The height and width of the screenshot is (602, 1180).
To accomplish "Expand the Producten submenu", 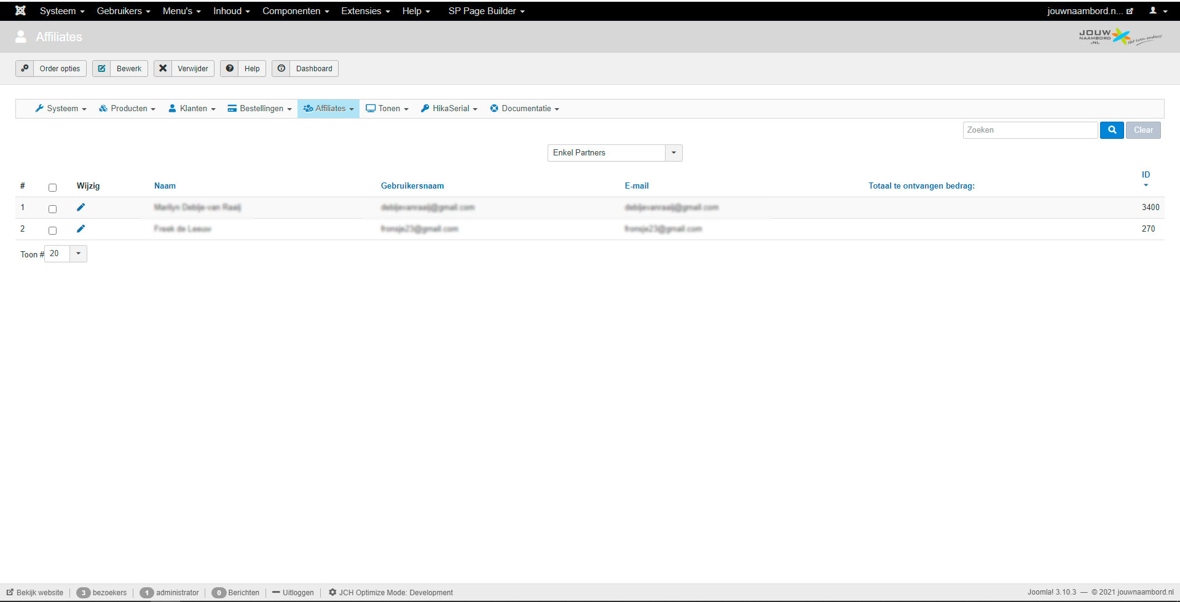I will (127, 109).
